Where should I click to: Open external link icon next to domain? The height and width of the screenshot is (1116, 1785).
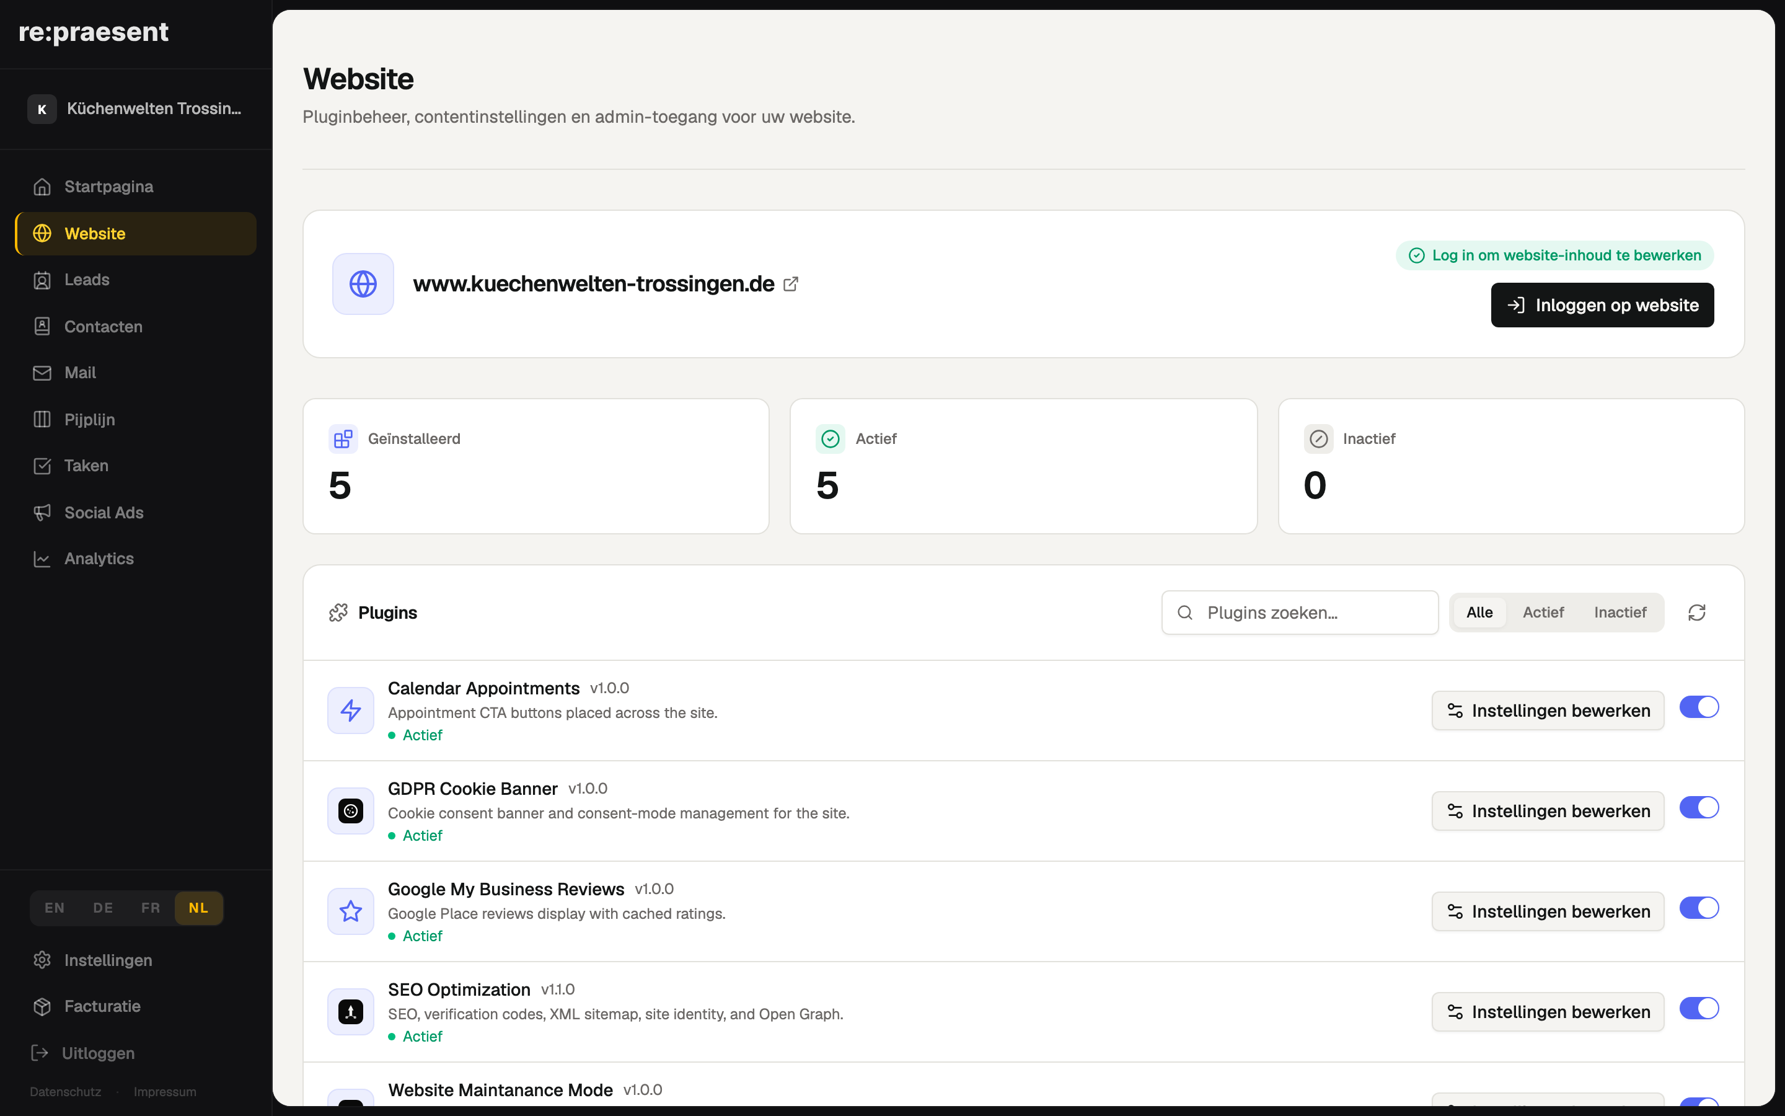[791, 284]
